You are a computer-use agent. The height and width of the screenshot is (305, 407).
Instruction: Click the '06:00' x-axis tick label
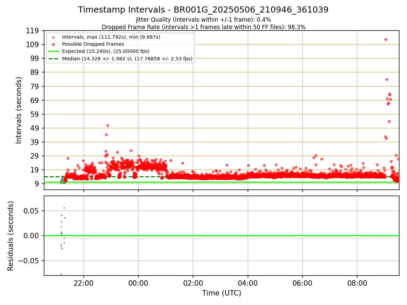[x=303, y=283]
